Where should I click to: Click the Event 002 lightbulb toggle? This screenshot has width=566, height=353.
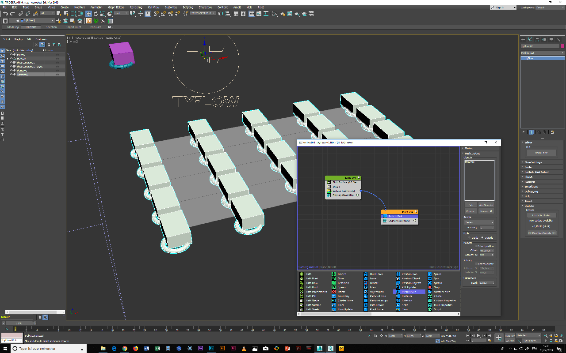[416, 212]
